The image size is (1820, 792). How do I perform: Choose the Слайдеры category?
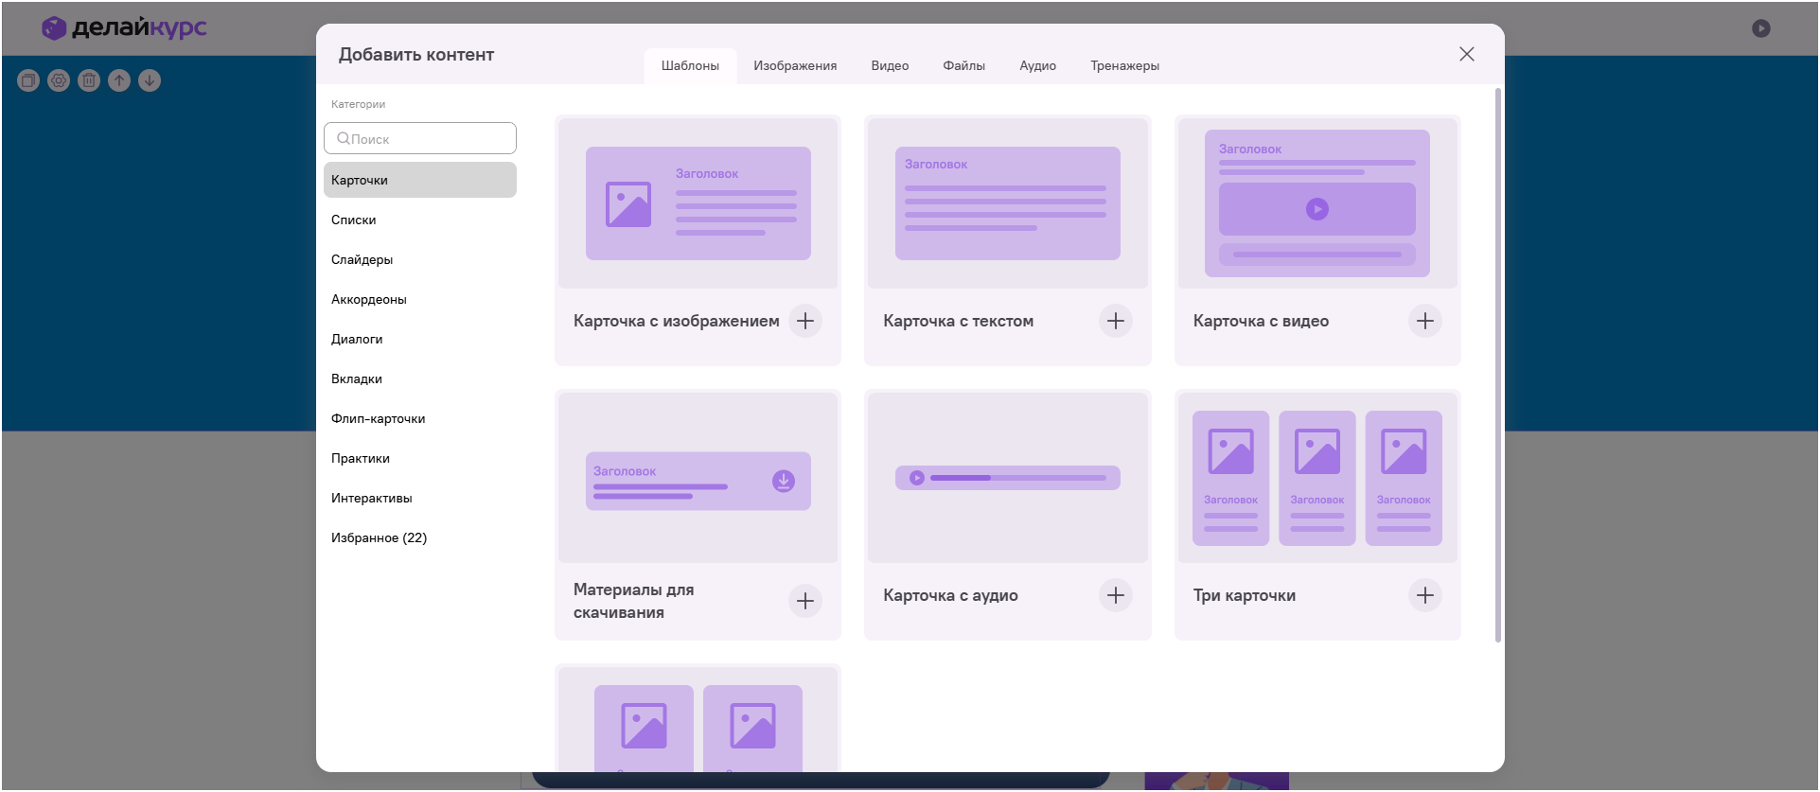tap(420, 259)
